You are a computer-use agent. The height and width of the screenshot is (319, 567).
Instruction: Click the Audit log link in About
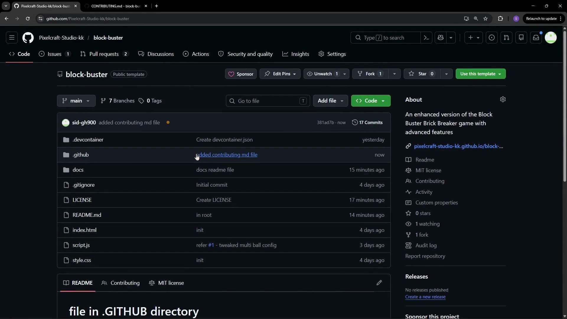point(426,245)
